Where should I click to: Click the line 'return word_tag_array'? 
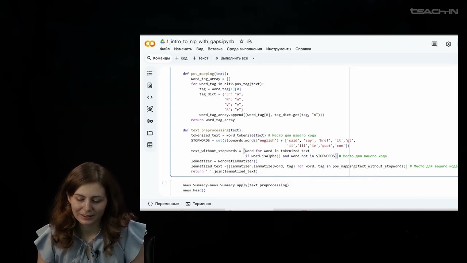(213, 120)
